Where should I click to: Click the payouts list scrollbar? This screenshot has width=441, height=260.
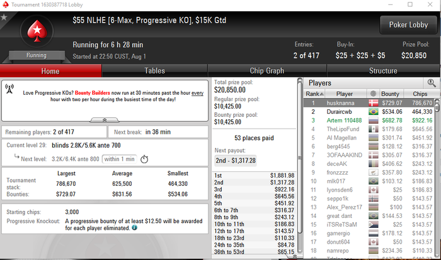click(x=300, y=166)
